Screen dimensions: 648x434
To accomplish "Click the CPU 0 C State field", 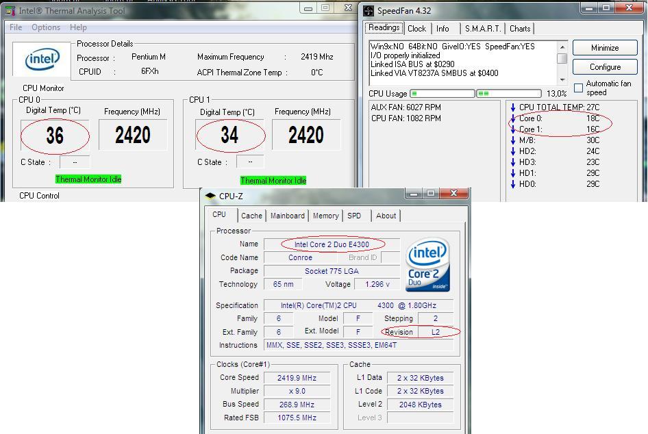I will pyautogui.click(x=75, y=162).
